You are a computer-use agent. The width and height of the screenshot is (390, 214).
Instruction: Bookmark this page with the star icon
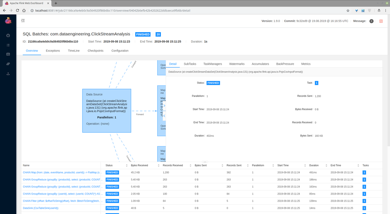point(348,11)
